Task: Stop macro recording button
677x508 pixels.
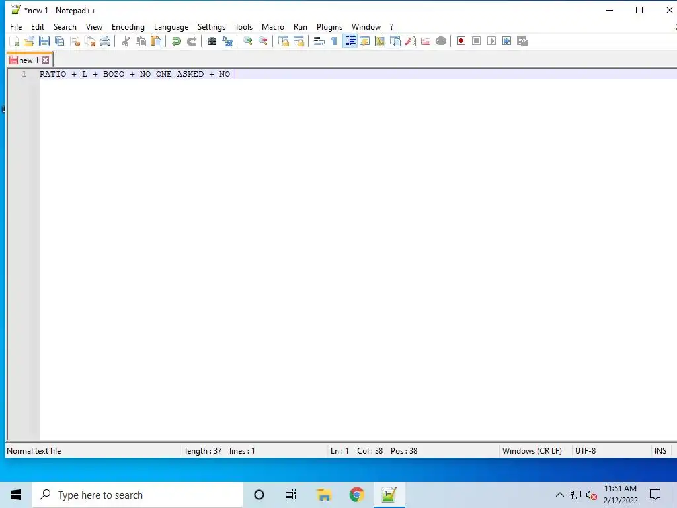Action: (x=476, y=41)
